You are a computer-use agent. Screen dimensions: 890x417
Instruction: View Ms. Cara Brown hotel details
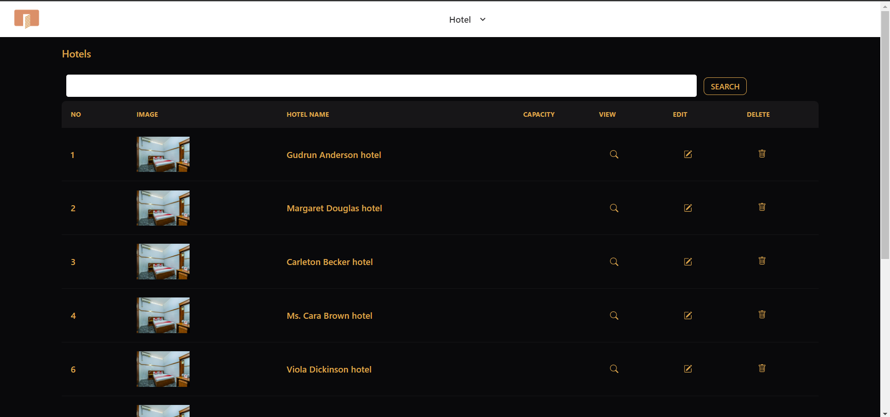click(614, 316)
